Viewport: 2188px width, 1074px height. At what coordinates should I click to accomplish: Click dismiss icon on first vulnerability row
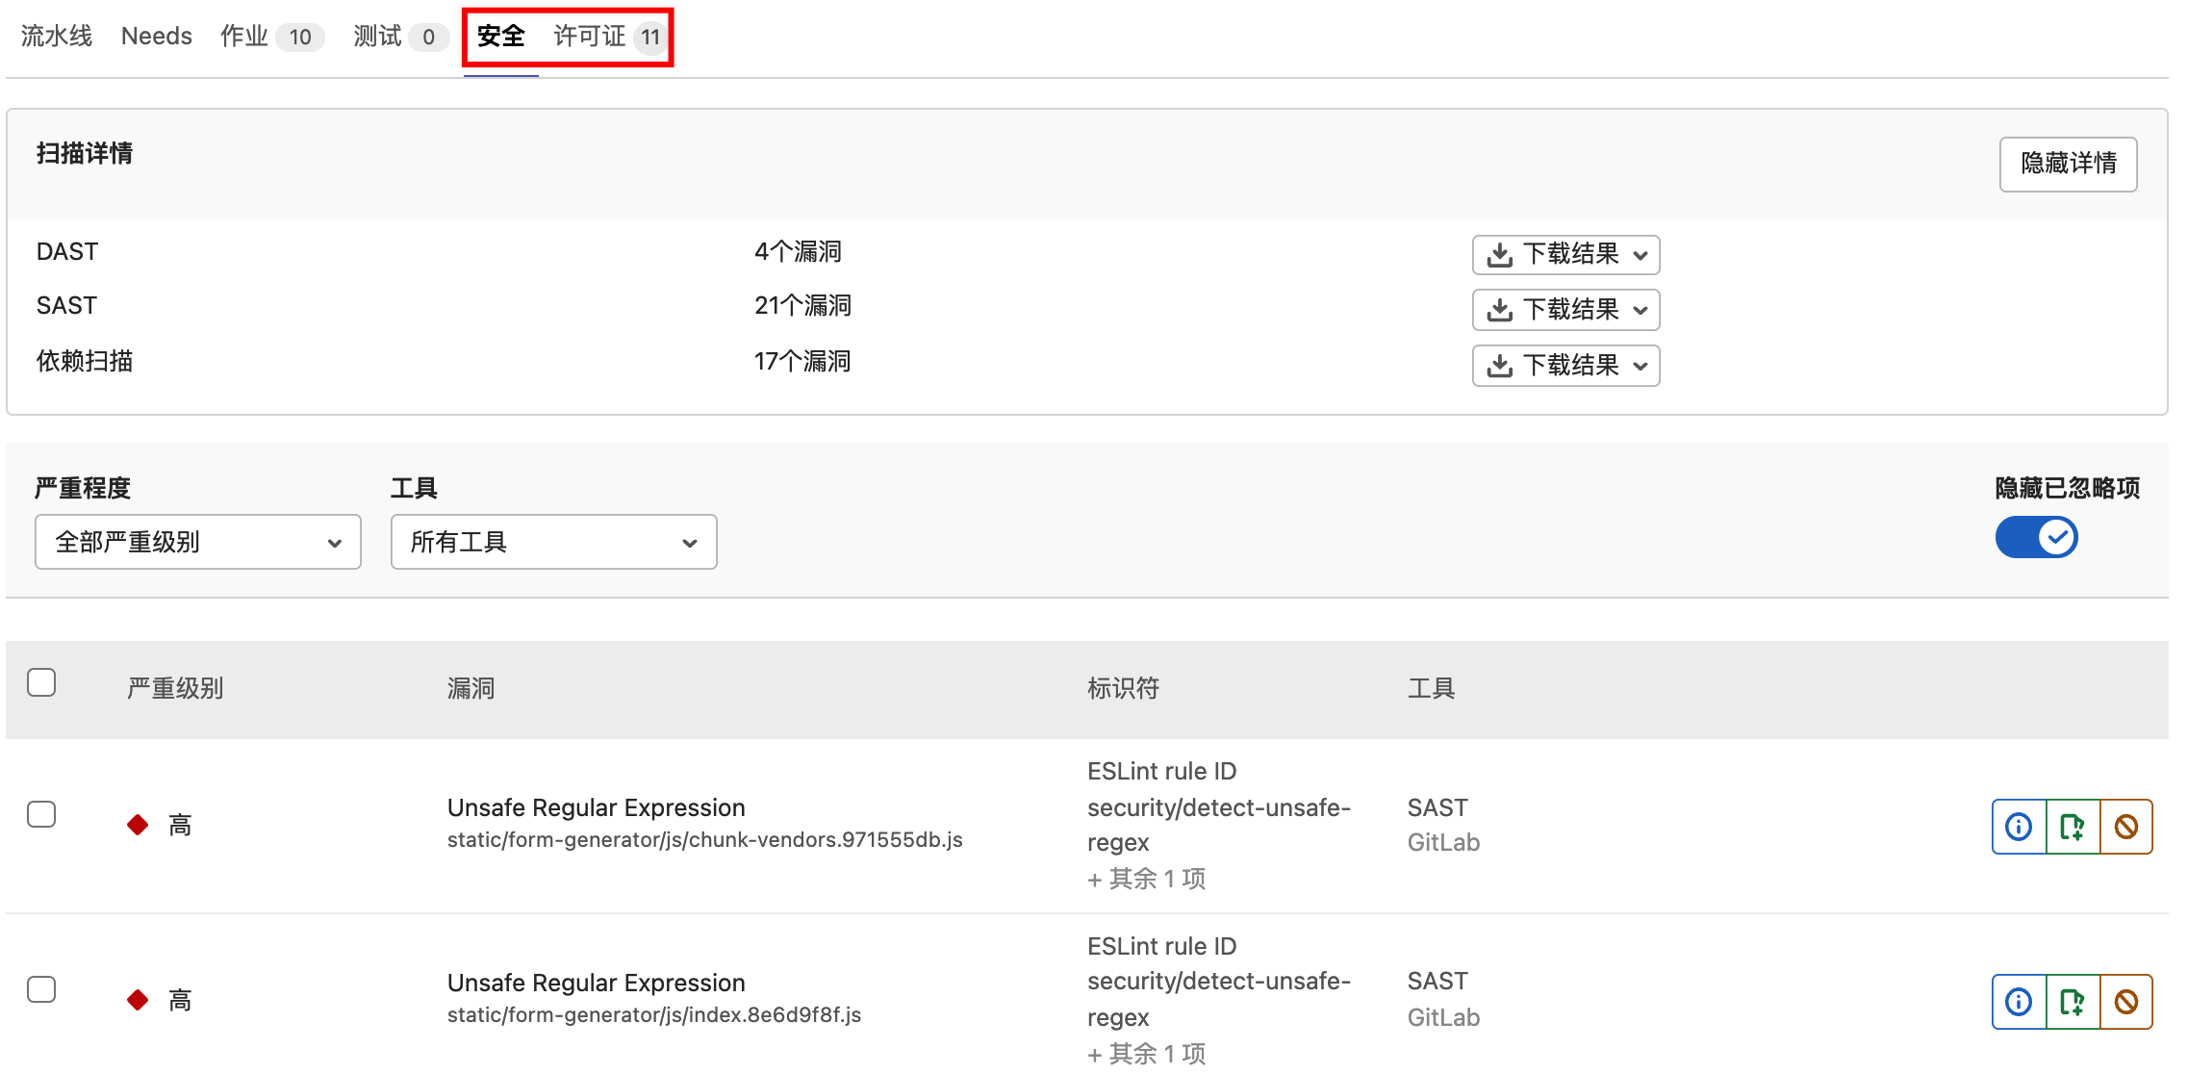pos(2125,827)
